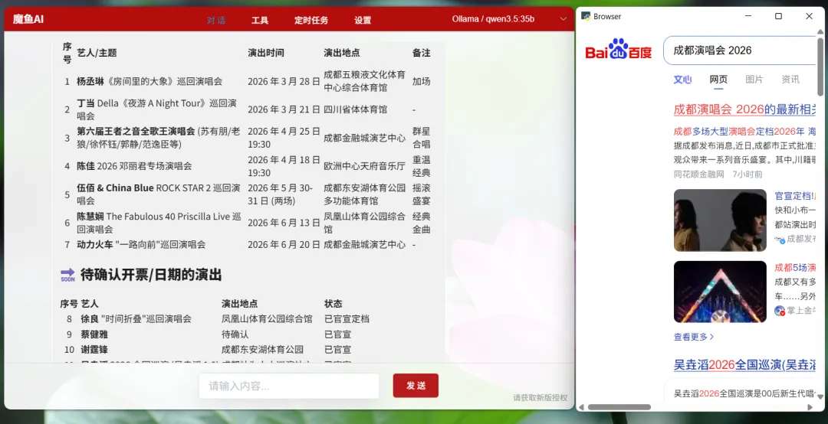Viewport: 828px width, 424px height.
Task: Click the 备注 column header
Action: pos(422,53)
